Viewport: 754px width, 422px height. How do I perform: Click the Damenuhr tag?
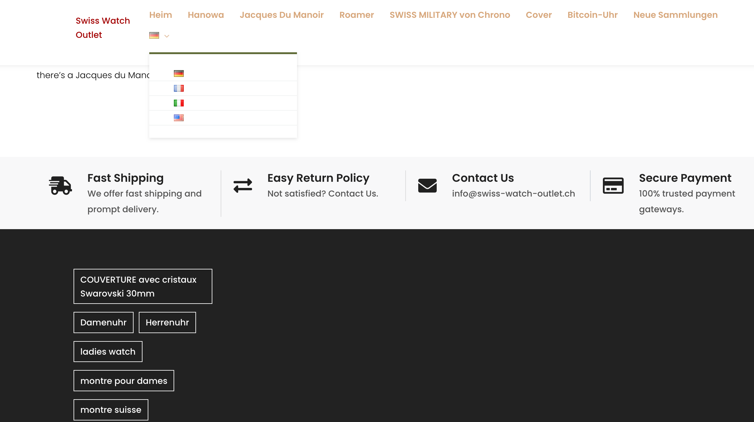(103, 322)
